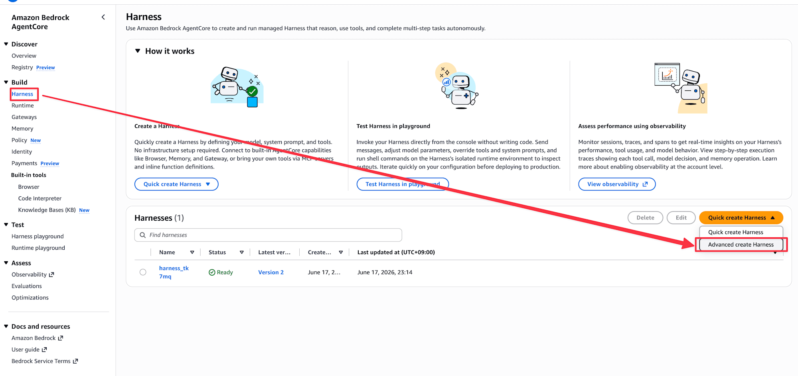Open Bedrock Service Terms link
This screenshot has width=798, height=376.
tap(41, 361)
